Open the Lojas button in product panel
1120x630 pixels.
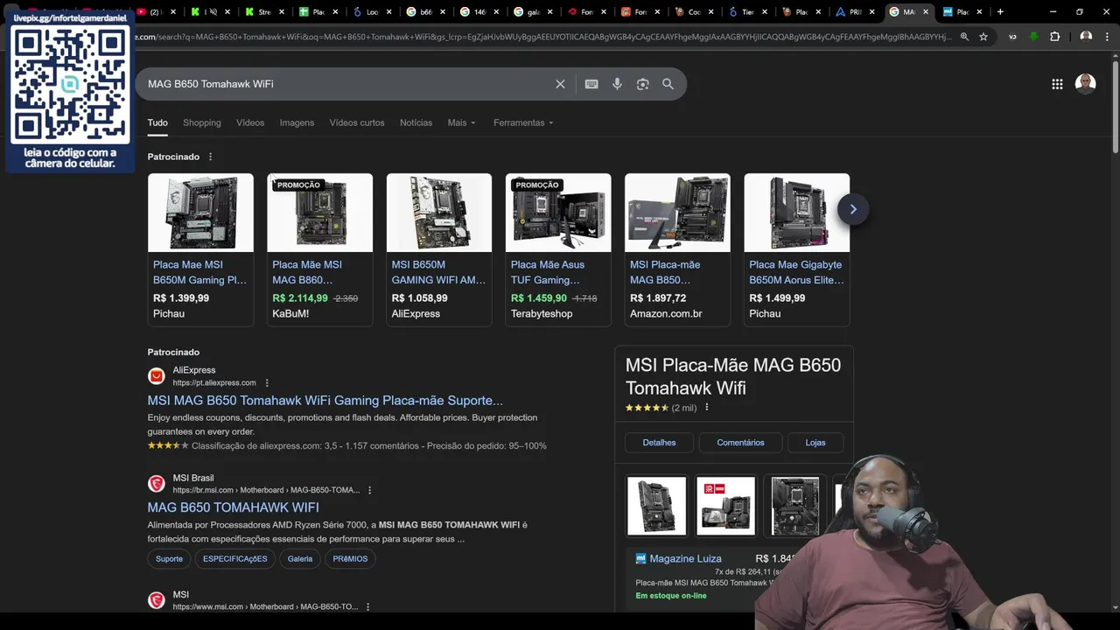(x=815, y=443)
